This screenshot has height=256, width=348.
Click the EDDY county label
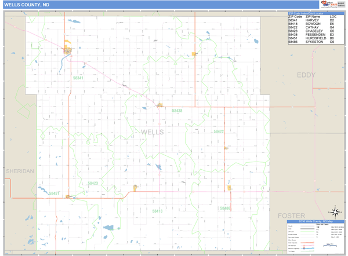(306, 75)
